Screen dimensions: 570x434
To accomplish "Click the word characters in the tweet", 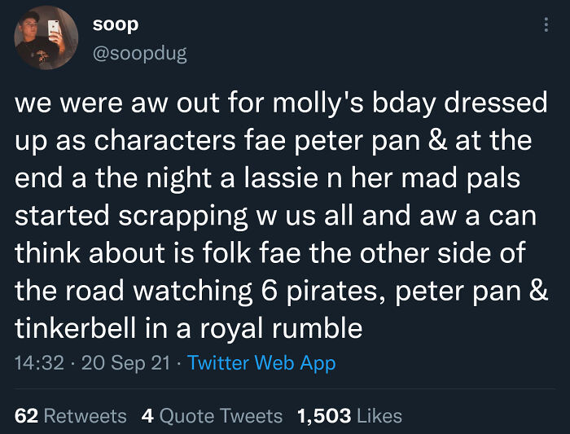I will click(x=165, y=141).
